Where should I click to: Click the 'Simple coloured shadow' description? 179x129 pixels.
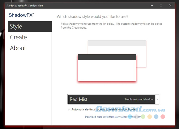pos(139,100)
